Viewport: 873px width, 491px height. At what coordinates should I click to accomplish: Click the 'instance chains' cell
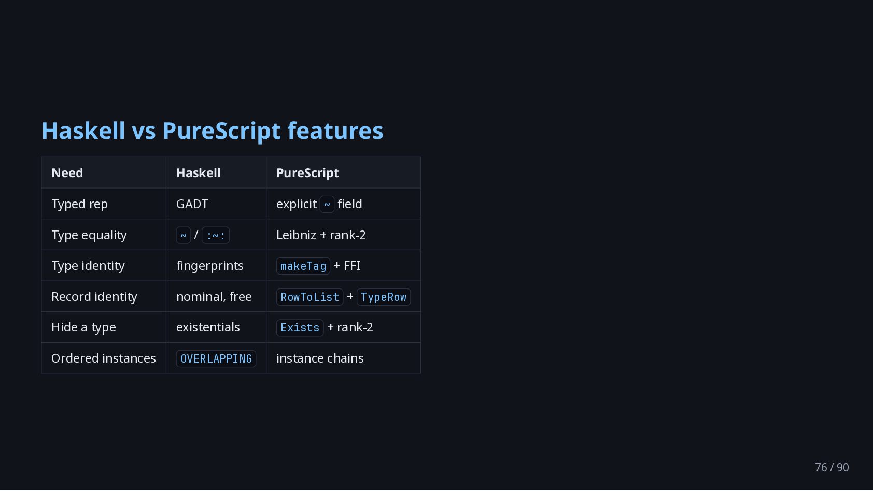(343, 358)
